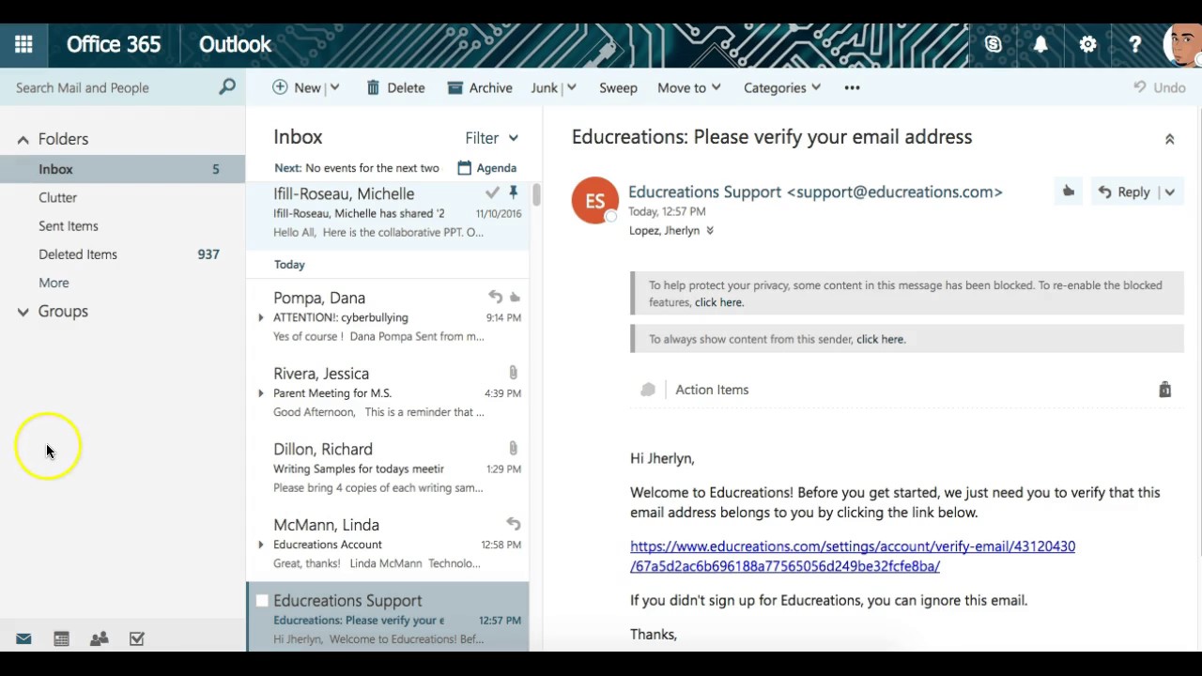
Task: Switch to Mail module icon
Action: pyautogui.click(x=23, y=638)
